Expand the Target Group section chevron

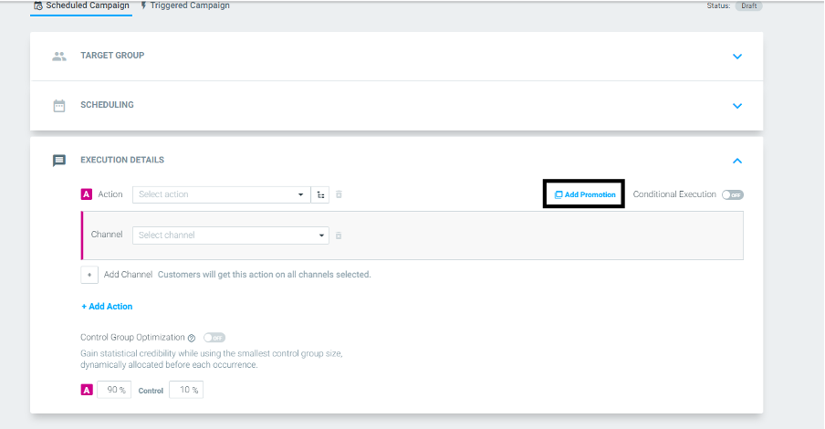click(x=737, y=57)
